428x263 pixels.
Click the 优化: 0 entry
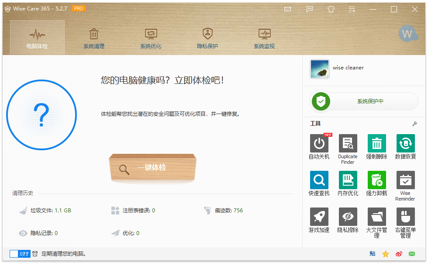point(125,233)
